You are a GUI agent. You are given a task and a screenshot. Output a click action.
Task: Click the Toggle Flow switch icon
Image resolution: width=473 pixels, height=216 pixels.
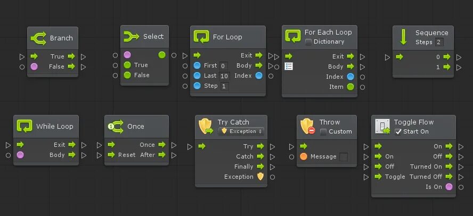tap(382, 126)
